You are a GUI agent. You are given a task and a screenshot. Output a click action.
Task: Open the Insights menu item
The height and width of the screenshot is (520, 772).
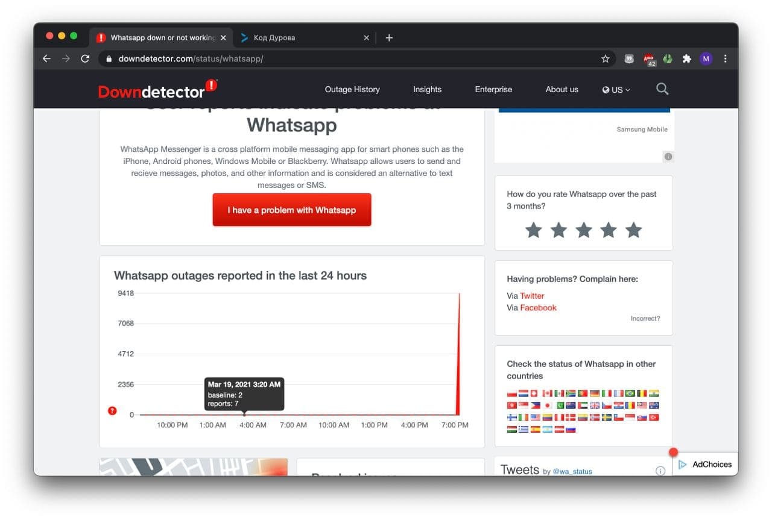[x=427, y=89]
